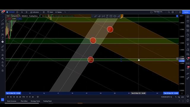Open the Торговая сис... layout name
190x107 pixels.
(x=158, y=12)
